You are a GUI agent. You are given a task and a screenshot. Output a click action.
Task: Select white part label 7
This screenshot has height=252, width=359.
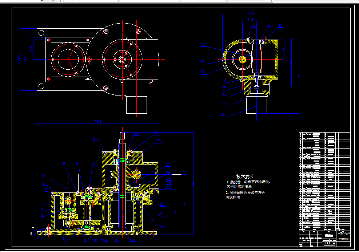[33, 229]
